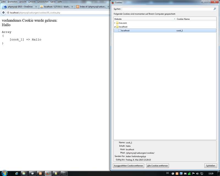Click the Schließen button
The image size is (220, 176).
(210, 166)
